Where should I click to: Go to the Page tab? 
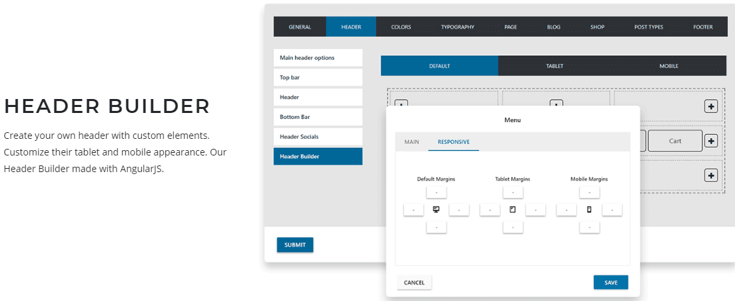(511, 27)
